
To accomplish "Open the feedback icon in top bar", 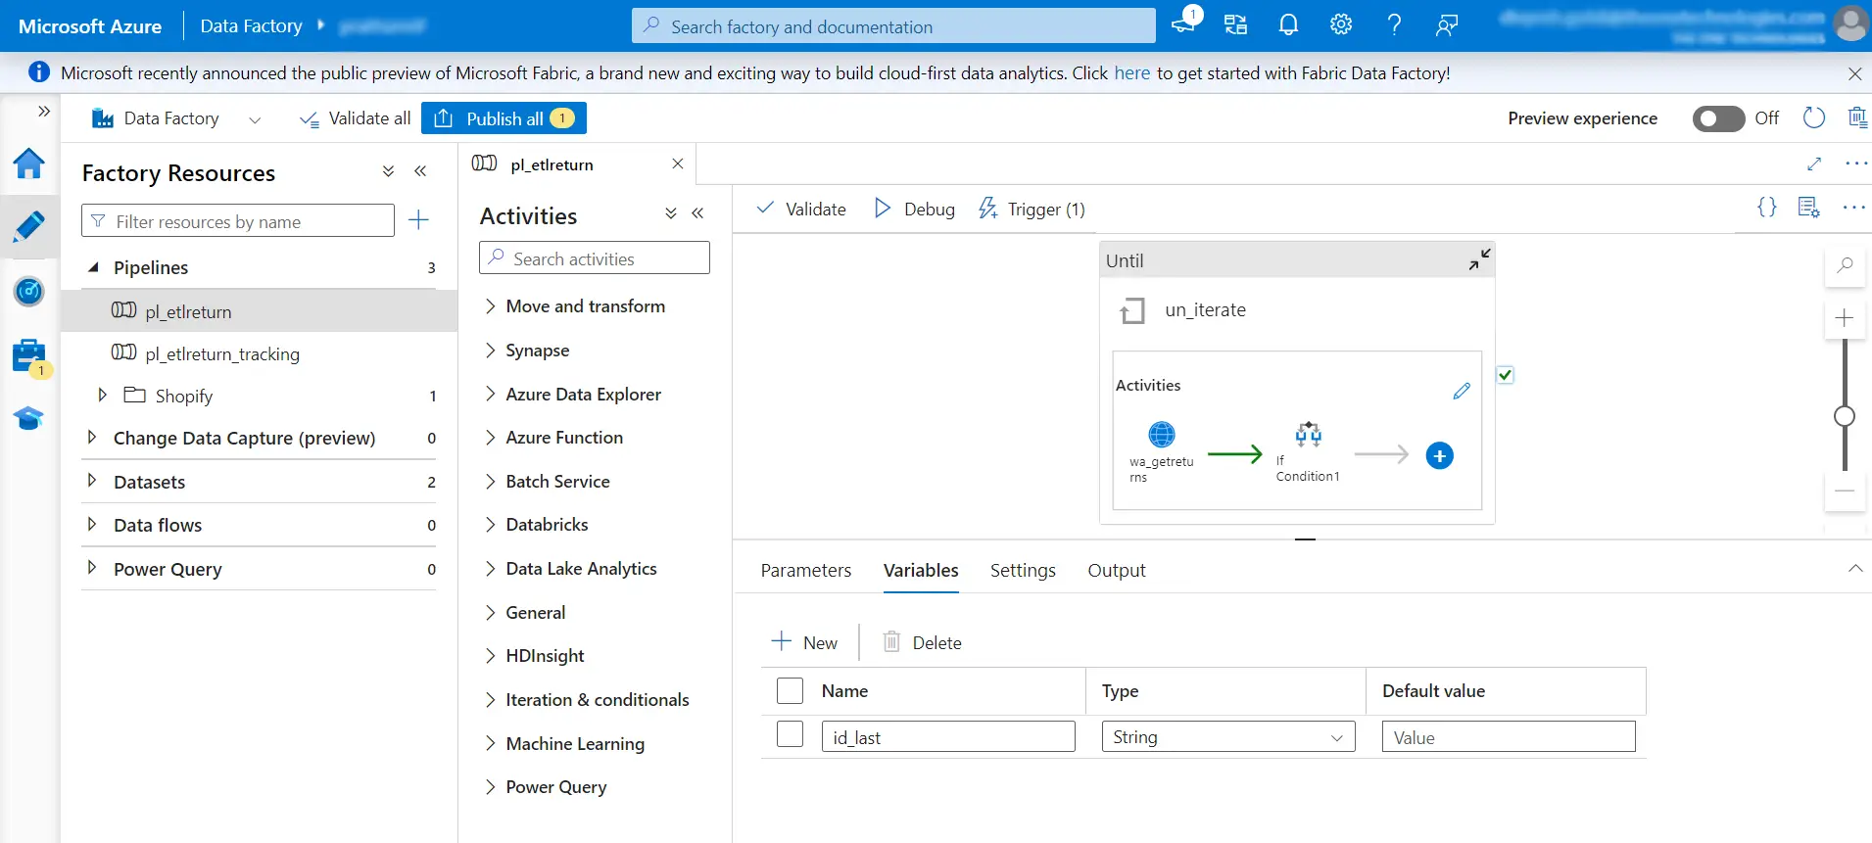I will pyautogui.click(x=1447, y=25).
